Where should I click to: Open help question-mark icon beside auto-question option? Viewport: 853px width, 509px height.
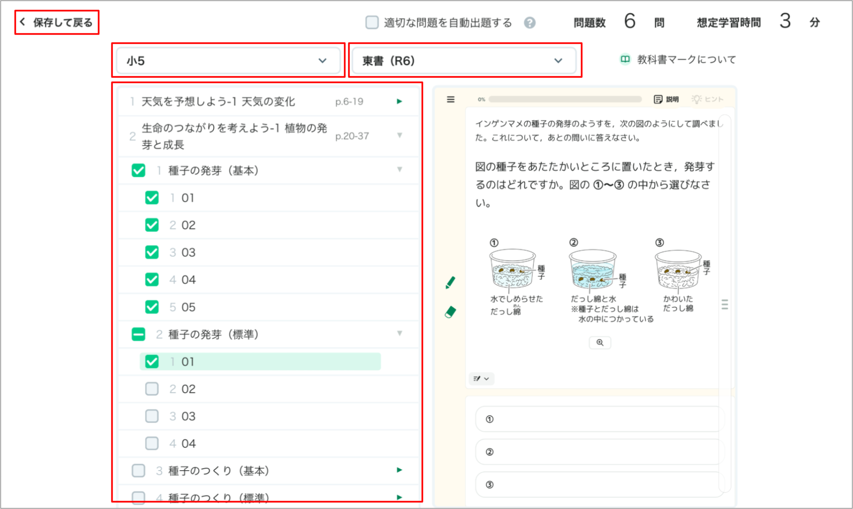coord(530,23)
